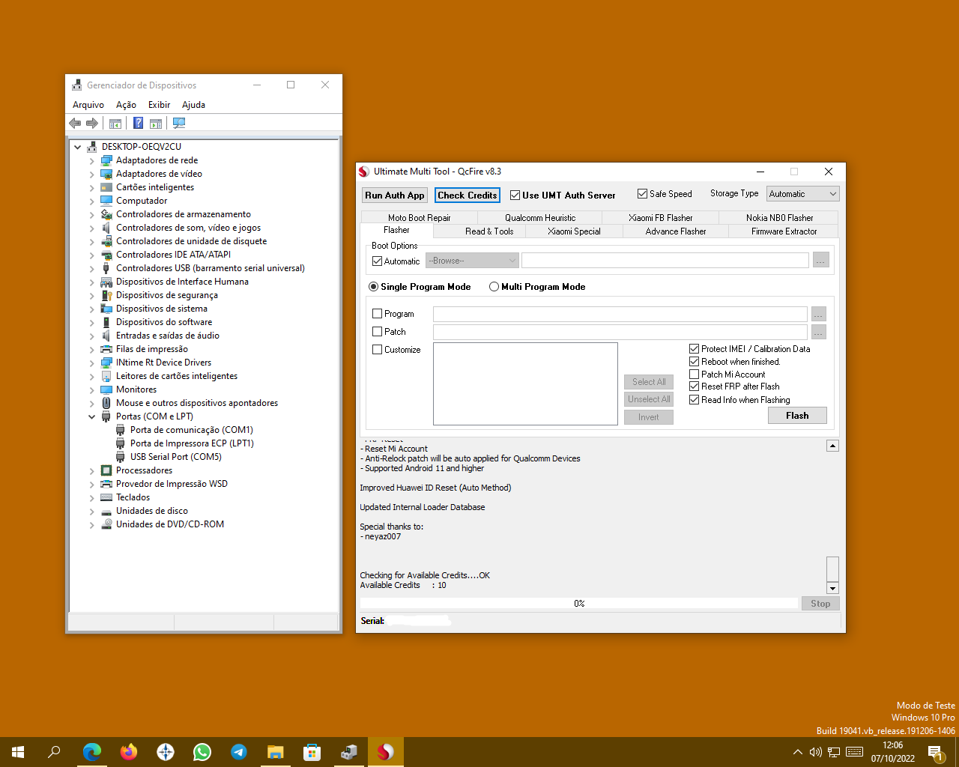Switch to the Xiaomi Special tab
This screenshot has height=767, width=959.
574,231
